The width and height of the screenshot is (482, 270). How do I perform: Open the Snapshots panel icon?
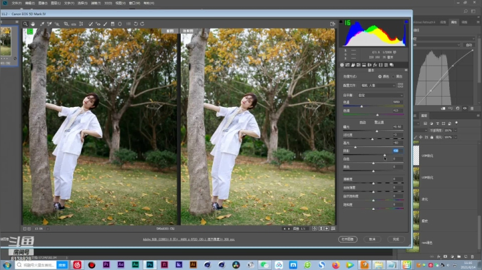(x=392, y=65)
